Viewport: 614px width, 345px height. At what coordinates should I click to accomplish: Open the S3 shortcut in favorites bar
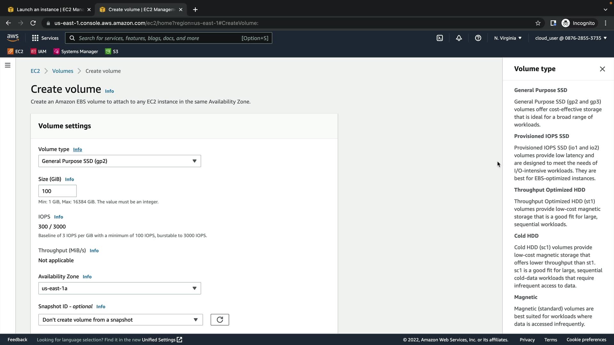112,51
